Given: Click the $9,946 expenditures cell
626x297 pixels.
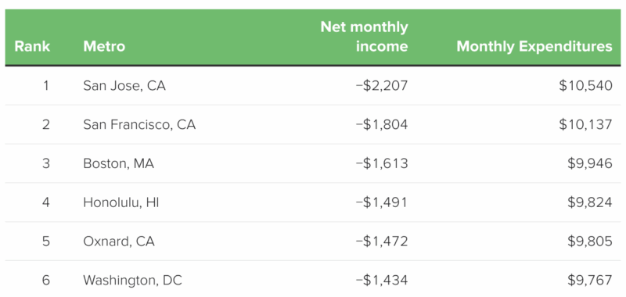Looking at the screenshot, I should point(590,163).
